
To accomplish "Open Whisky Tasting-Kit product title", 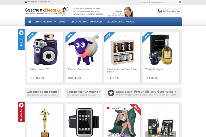I will (x=154, y=69).
